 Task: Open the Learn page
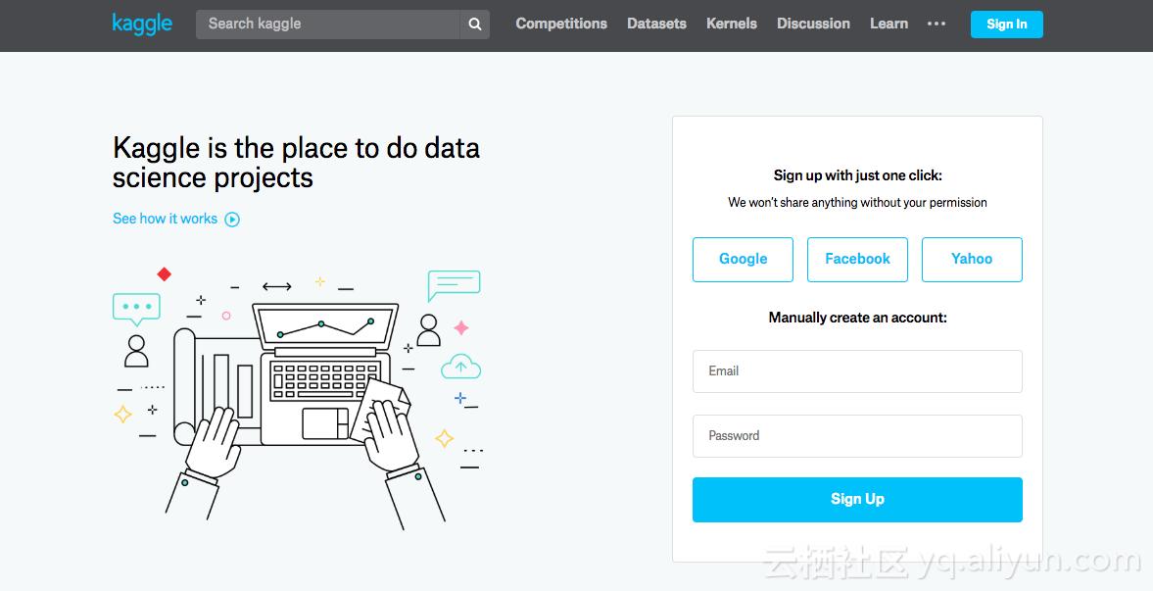point(889,24)
